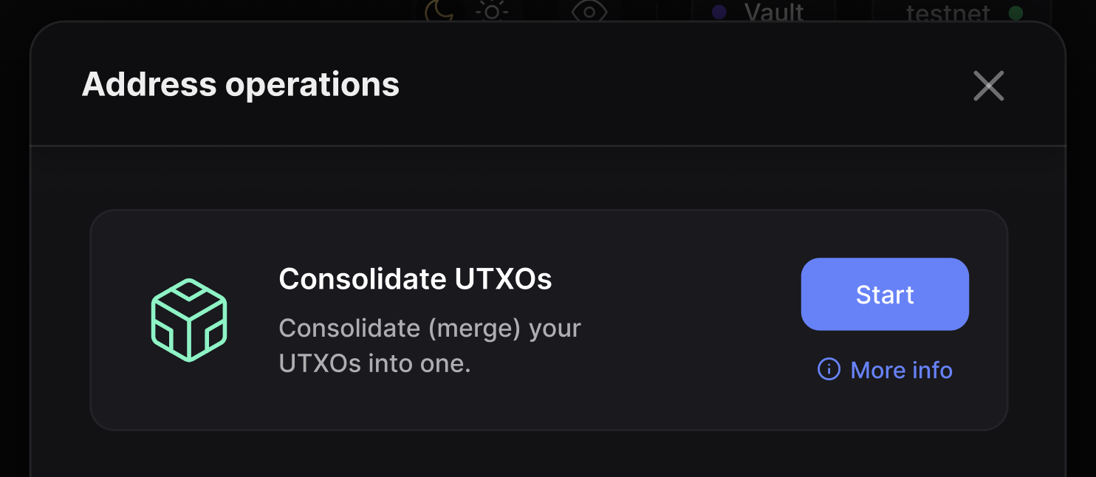The height and width of the screenshot is (477, 1096).
Task: Open the Address operations header menu
Action: click(240, 84)
